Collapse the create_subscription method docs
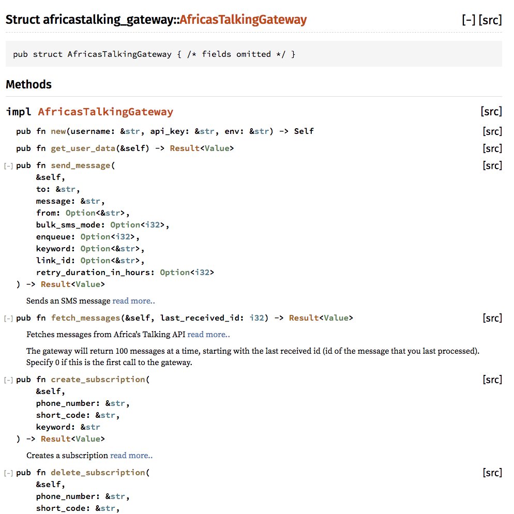Screen dimensions: 514x514 point(8,380)
